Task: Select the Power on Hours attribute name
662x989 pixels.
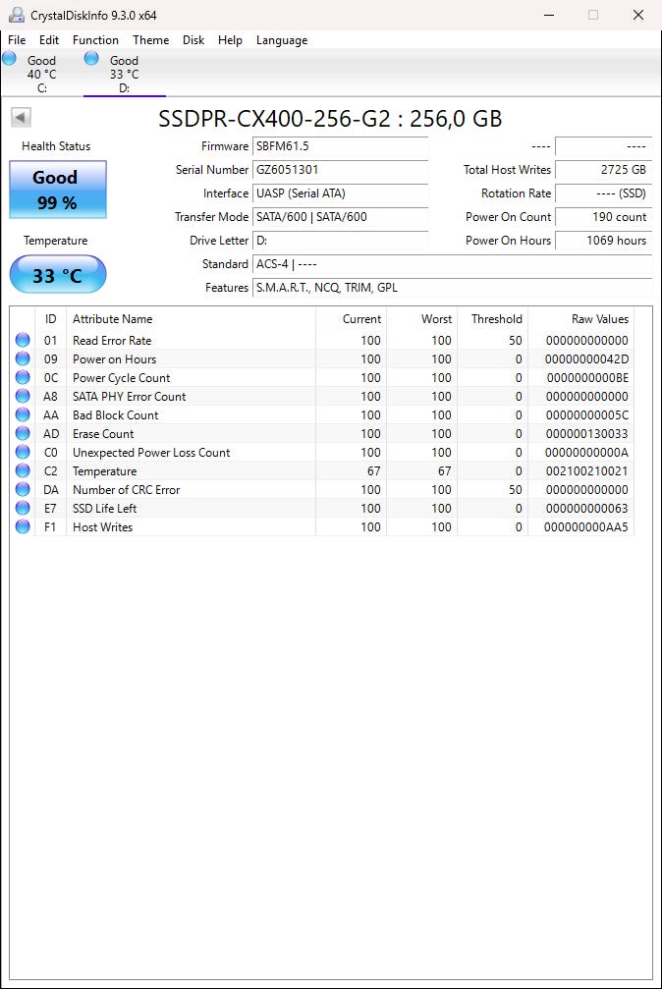Action: [114, 358]
